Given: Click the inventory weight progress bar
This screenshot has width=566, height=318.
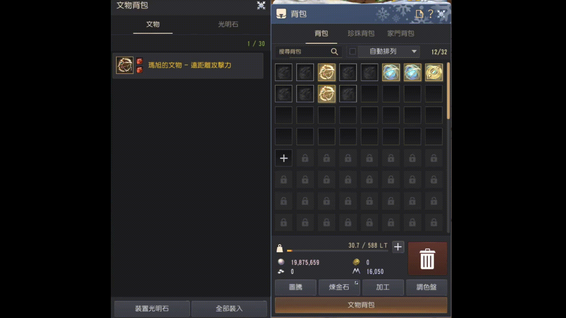Looking at the screenshot, I should point(338,251).
